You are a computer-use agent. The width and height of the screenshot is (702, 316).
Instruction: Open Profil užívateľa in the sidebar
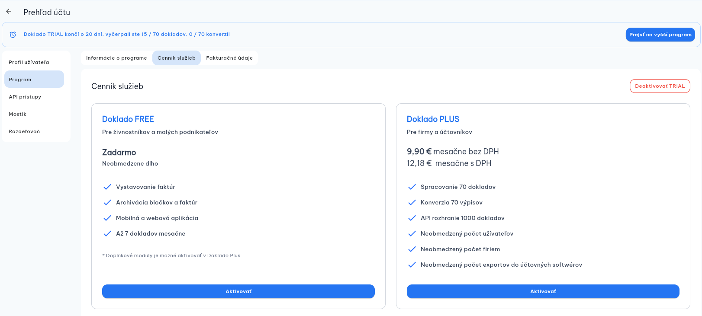point(34,62)
